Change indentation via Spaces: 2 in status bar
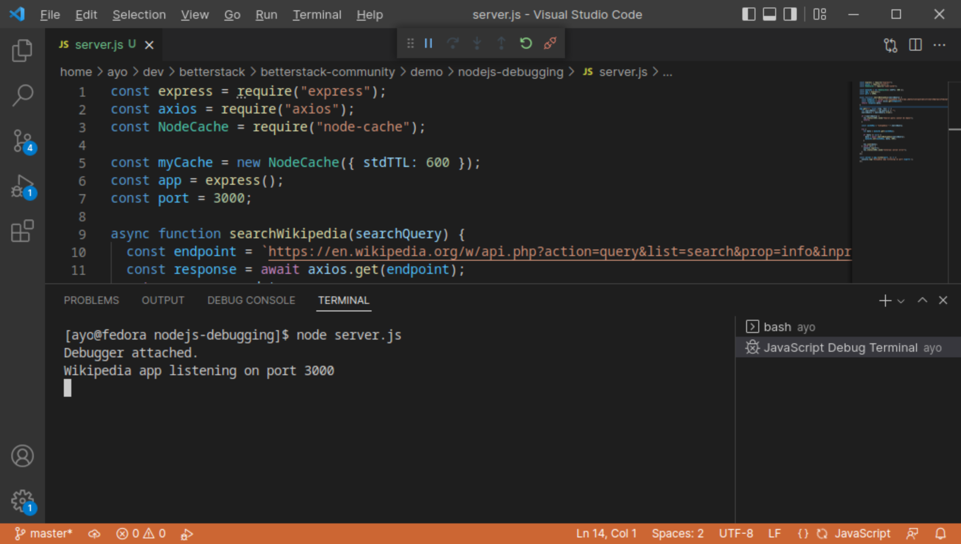The image size is (961, 544). pos(678,533)
